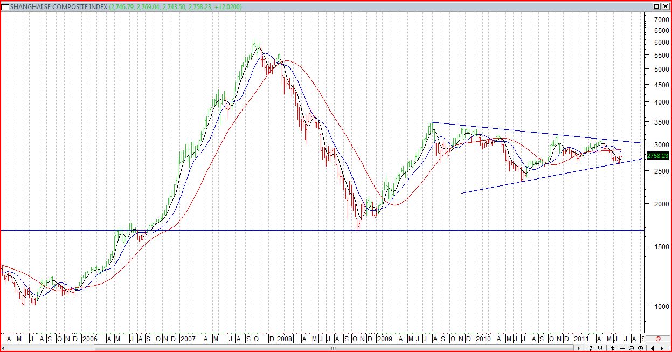Click the 2006 year label on time axis

click(89, 339)
